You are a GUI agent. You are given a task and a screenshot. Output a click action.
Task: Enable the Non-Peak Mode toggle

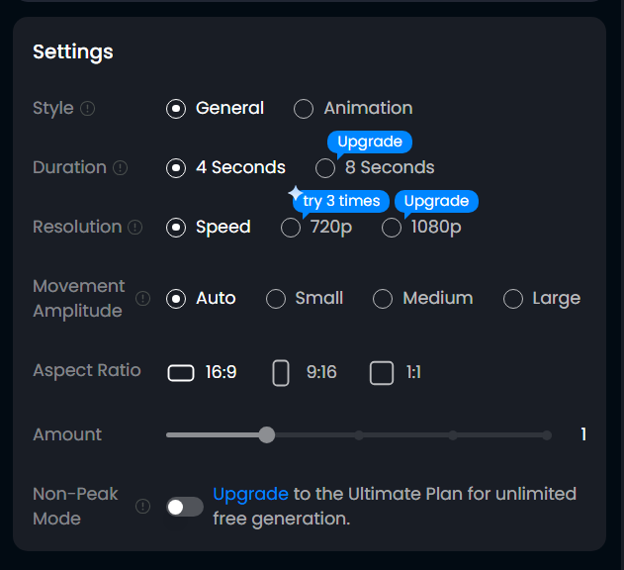[x=185, y=507]
